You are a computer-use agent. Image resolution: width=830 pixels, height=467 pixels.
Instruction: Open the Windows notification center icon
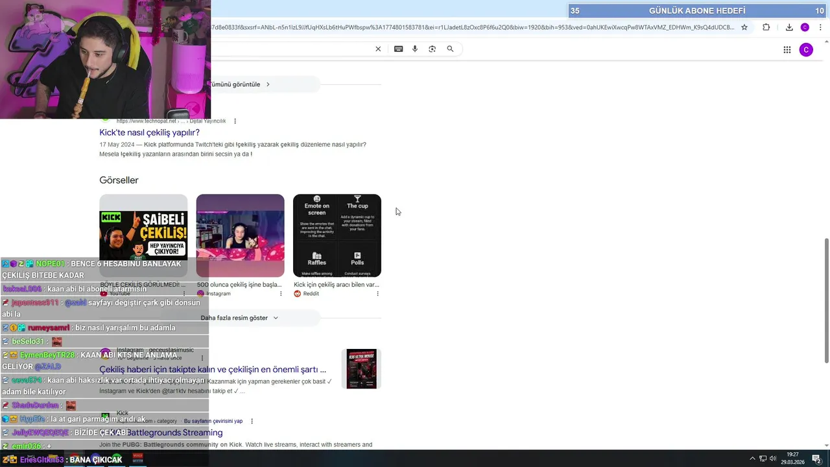(816, 459)
